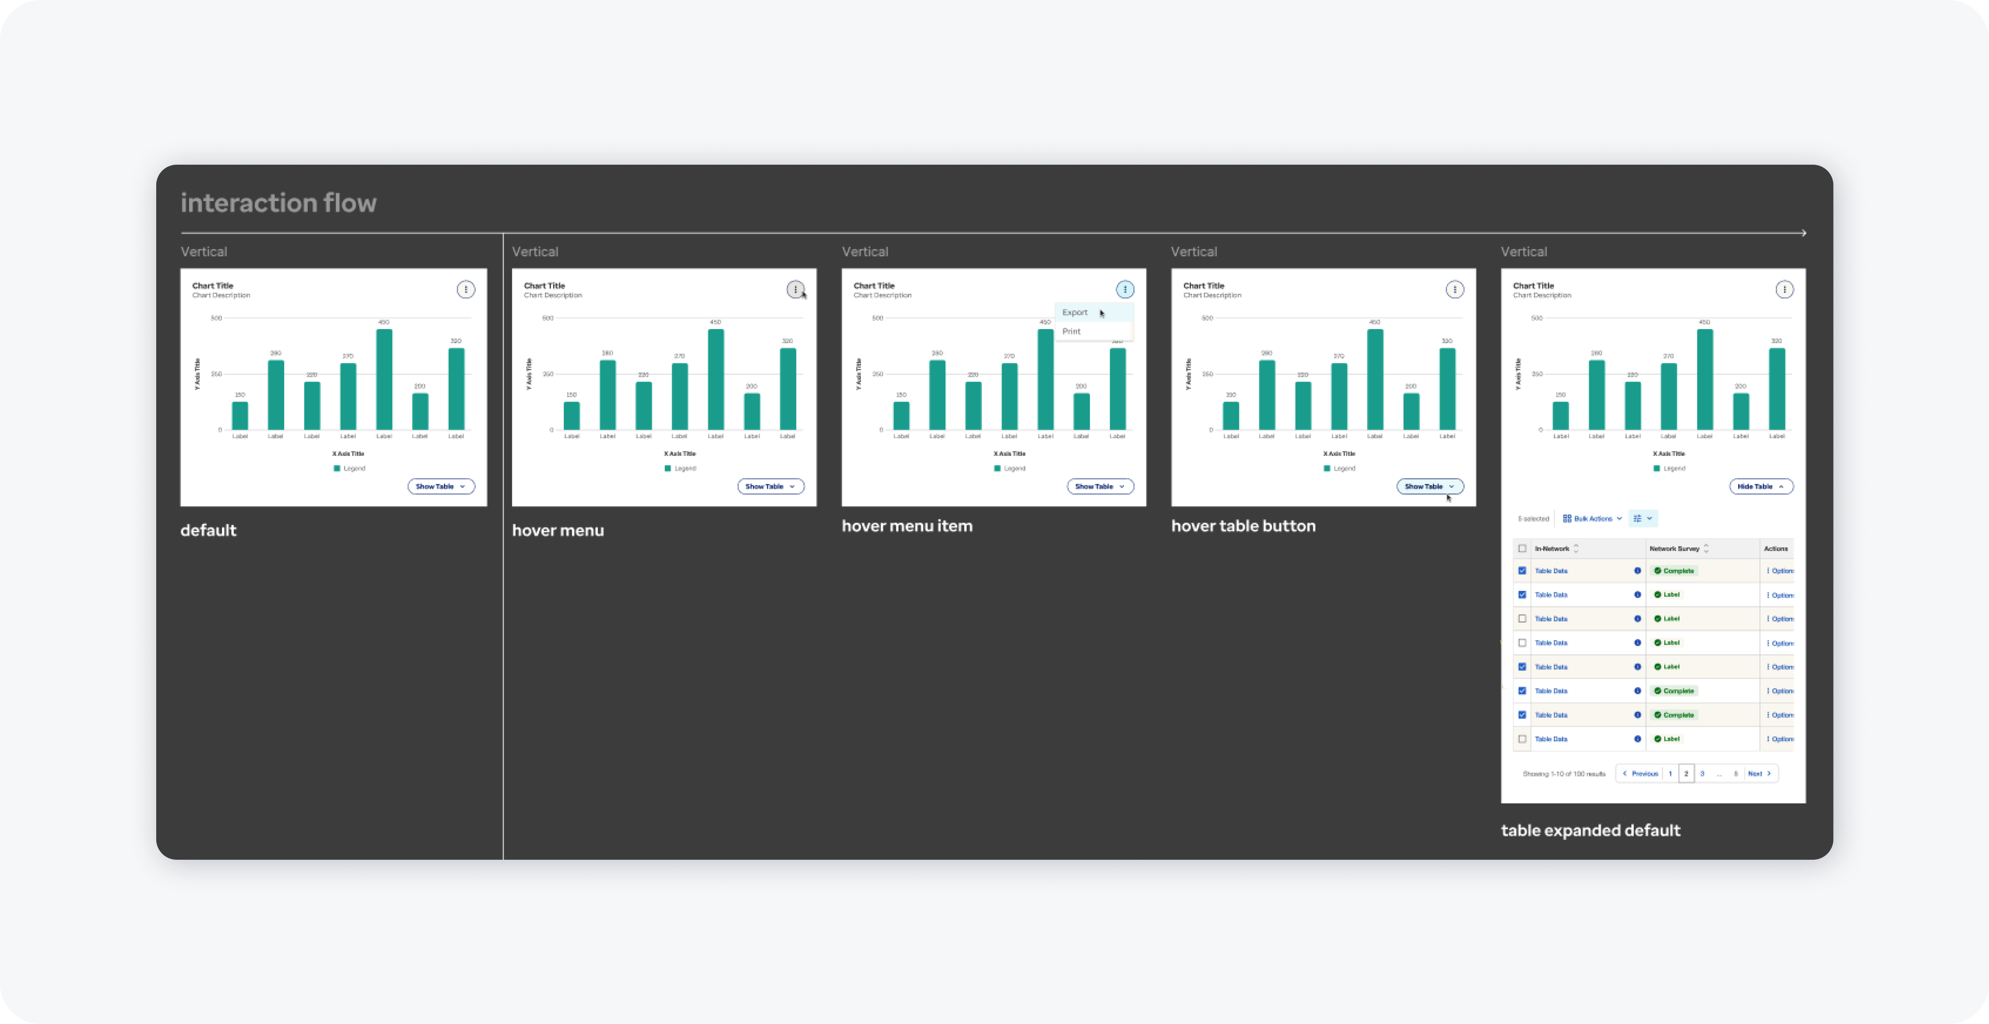Sort the Network Survey column
This screenshot has width=1989, height=1024.
pyautogui.click(x=1706, y=549)
